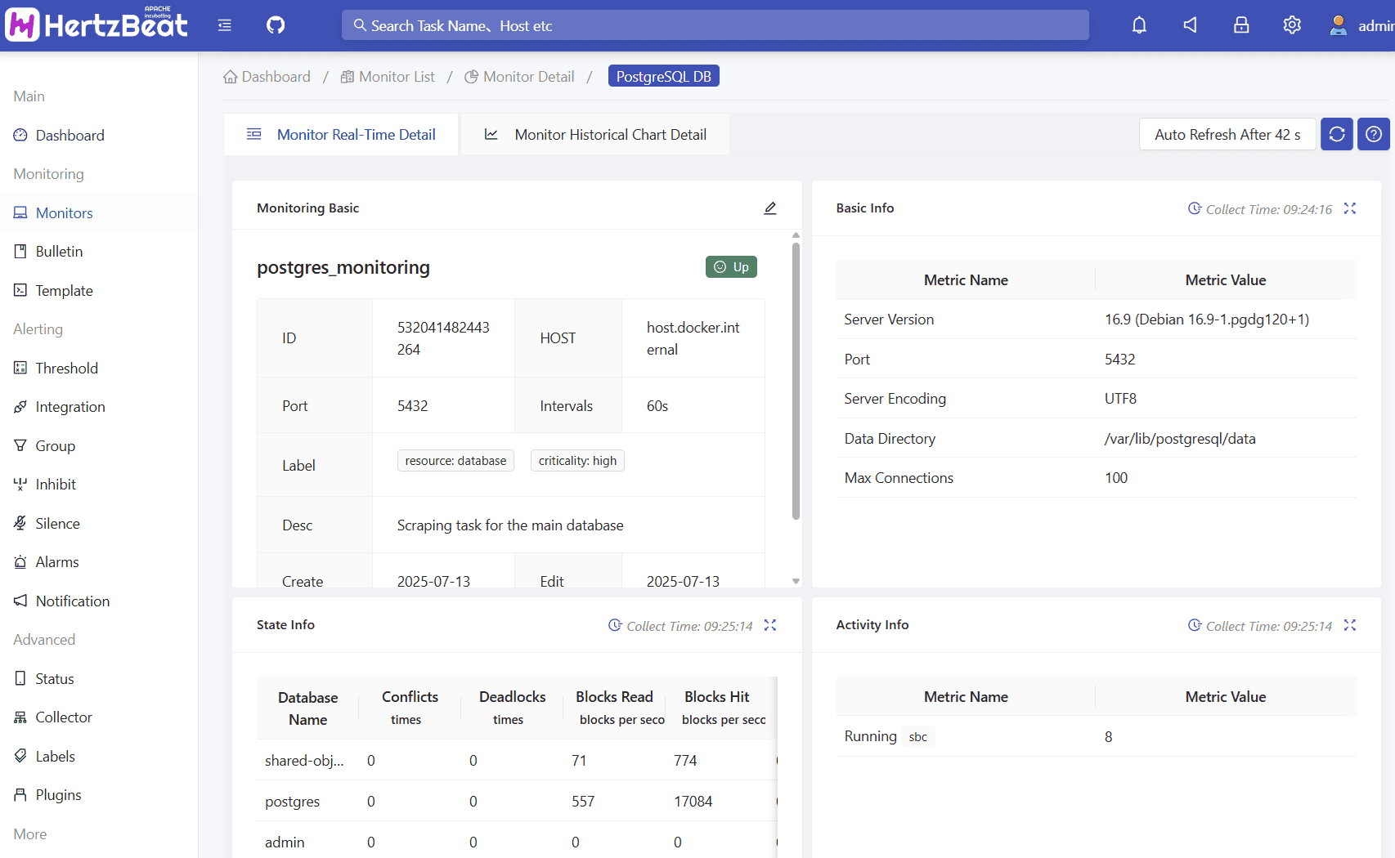
Task: Select the Server Version value 16.9 text
Action: pyautogui.click(x=1206, y=320)
